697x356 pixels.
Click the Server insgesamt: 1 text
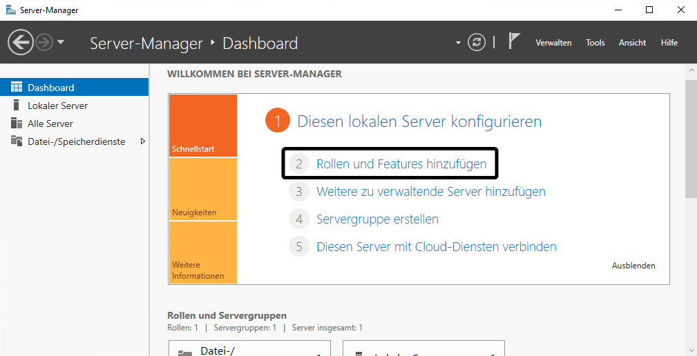click(327, 328)
